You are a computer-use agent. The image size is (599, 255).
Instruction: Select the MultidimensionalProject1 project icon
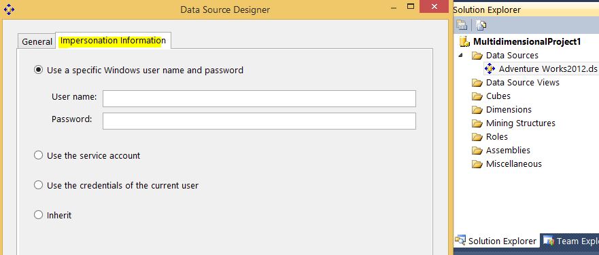pos(464,41)
